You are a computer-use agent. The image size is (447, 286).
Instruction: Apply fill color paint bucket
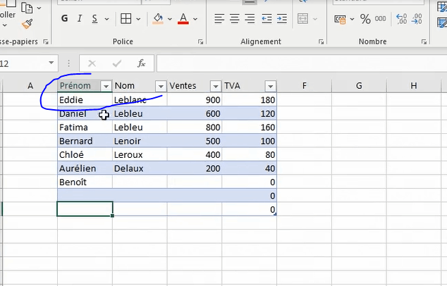pyautogui.click(x=158, y=19)
